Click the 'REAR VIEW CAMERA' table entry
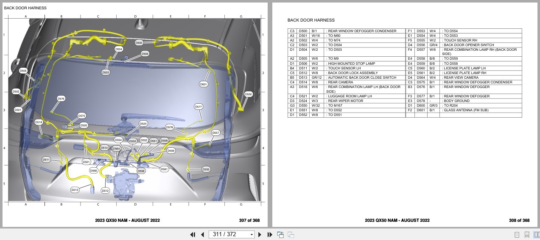Viewport: 540px width, 240px height. pos(461,77)
